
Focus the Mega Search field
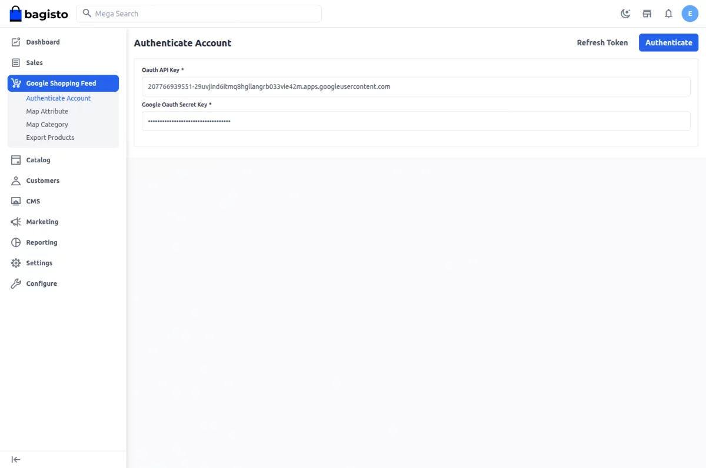coord(199,14)
